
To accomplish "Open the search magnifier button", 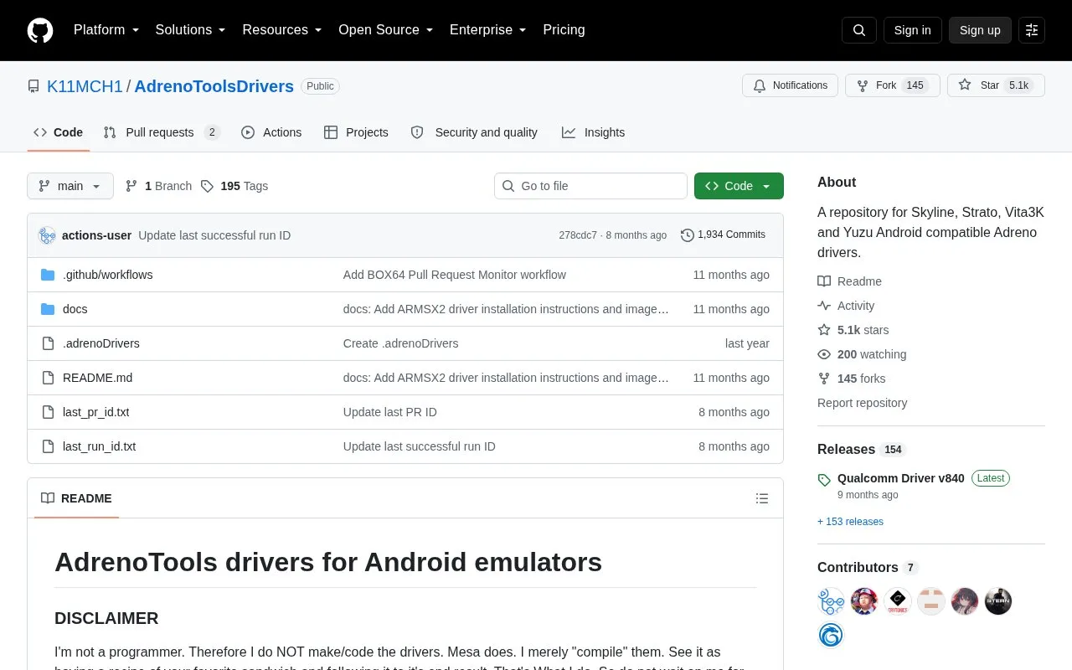I will click(859, 30).
